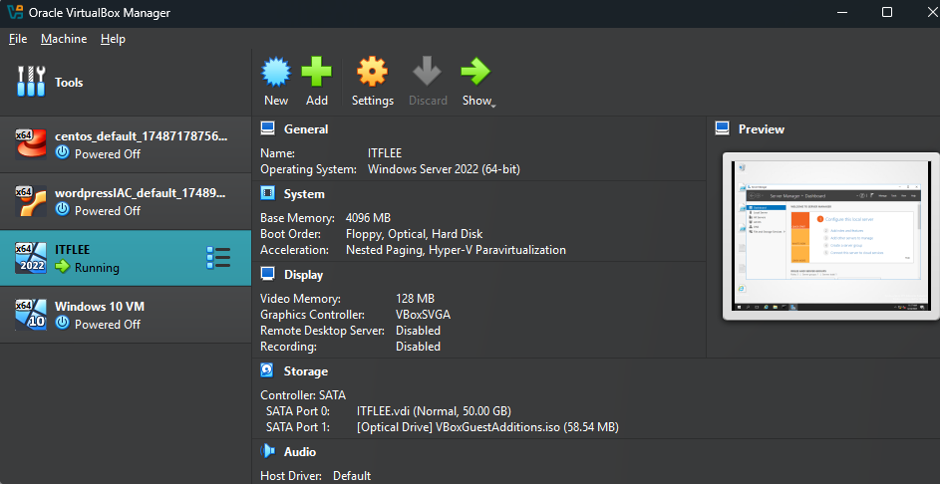The width and height of the screenshot is (940, 484).
Task: Click the Recording Disabled value
Action: click(418, 347)
